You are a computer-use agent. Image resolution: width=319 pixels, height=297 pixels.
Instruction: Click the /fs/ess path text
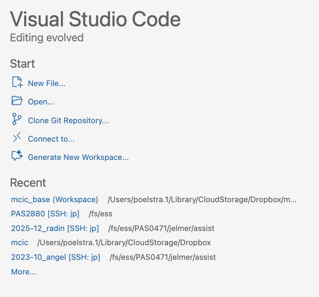point(100,214)
